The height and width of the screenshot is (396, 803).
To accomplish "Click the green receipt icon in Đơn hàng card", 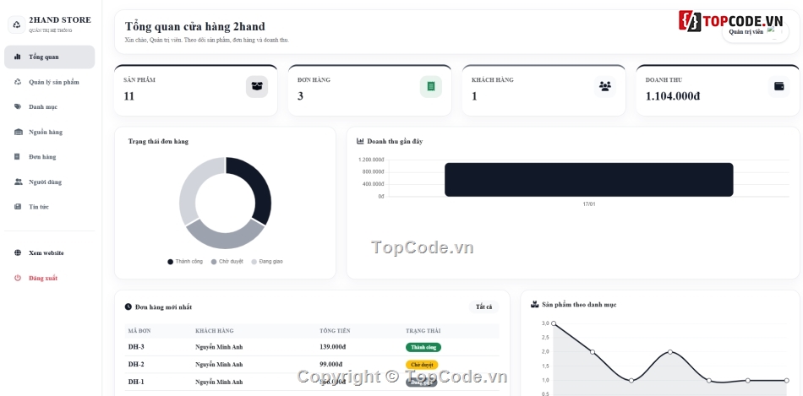I will point(431,86).
